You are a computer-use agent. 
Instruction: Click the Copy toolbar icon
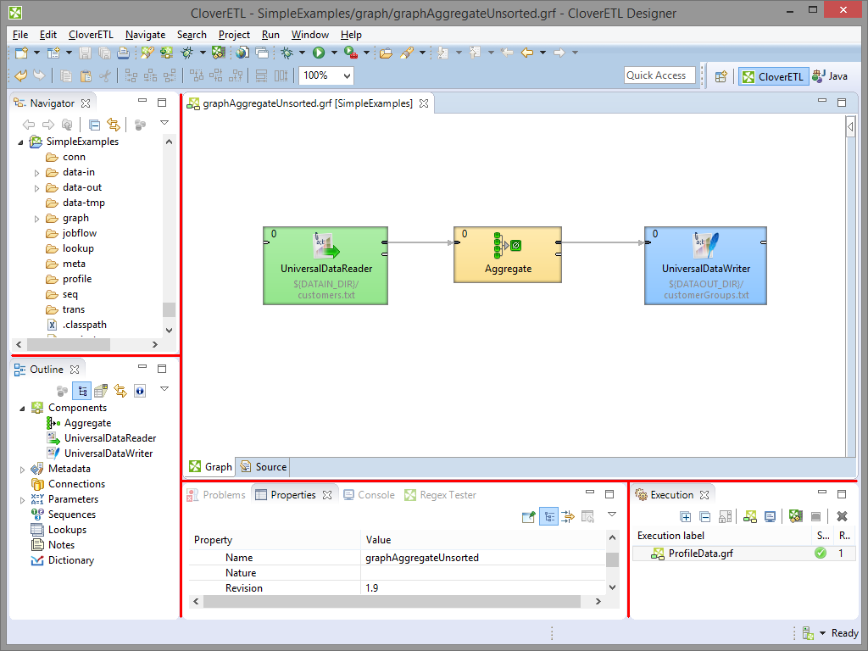pyautogui.click(x=66, y=75)
